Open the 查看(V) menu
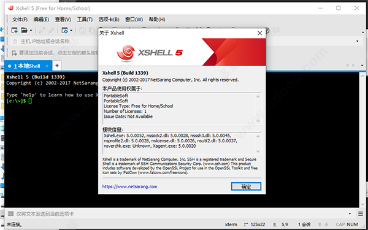 click(63, 20)
